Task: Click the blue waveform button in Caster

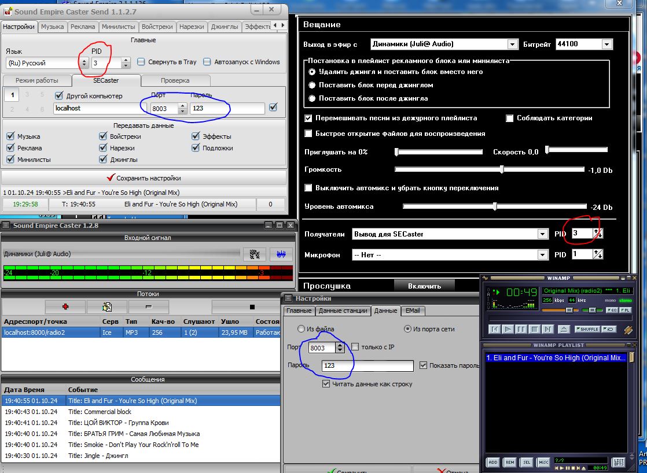Action: pos(281,254)
